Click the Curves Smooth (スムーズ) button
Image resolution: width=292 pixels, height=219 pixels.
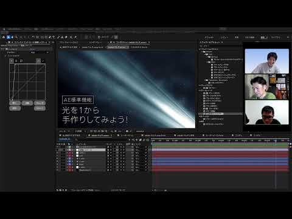[40, 103]
